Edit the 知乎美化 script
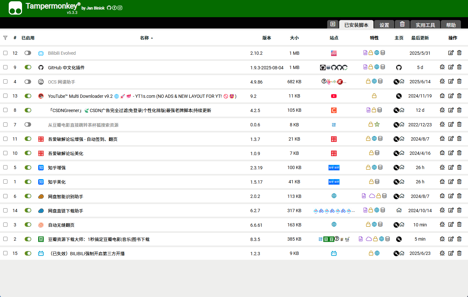This screenshot has width=468, height=297. 451,182
